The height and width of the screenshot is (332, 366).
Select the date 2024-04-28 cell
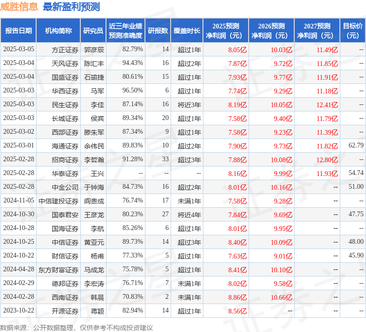19,269
